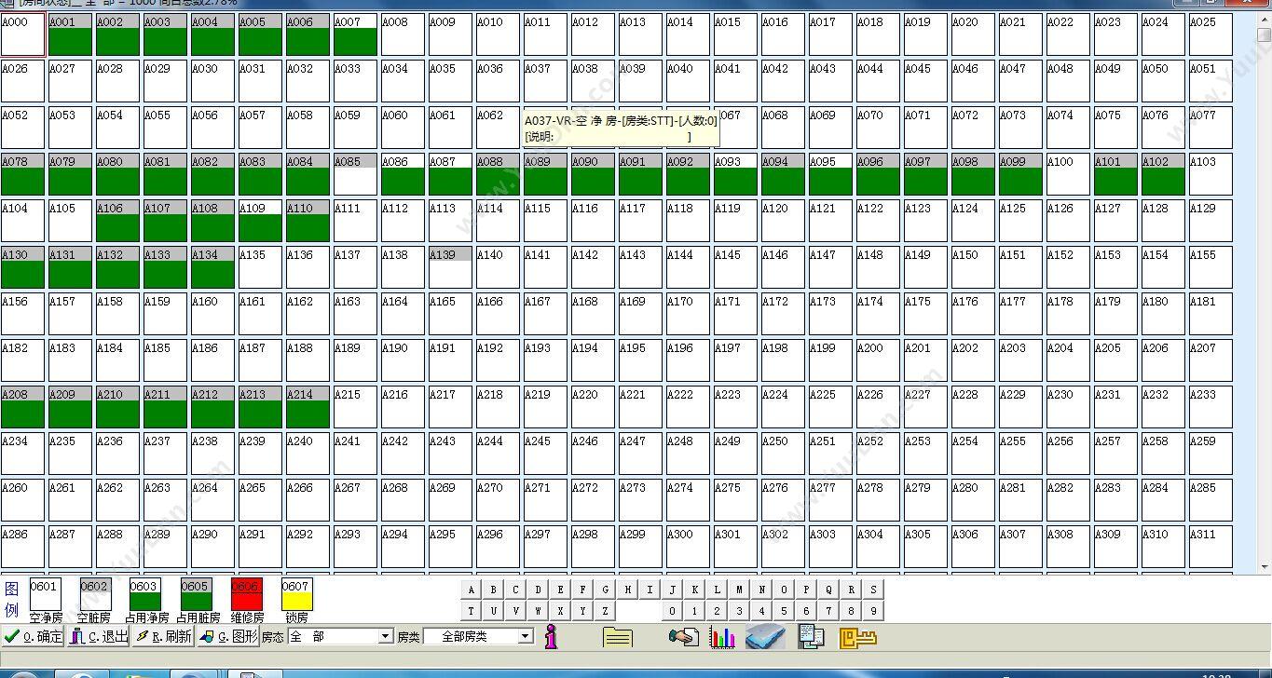Select room A000
Viewport: 1272px width, 678px height.
[x=22, y=34]
